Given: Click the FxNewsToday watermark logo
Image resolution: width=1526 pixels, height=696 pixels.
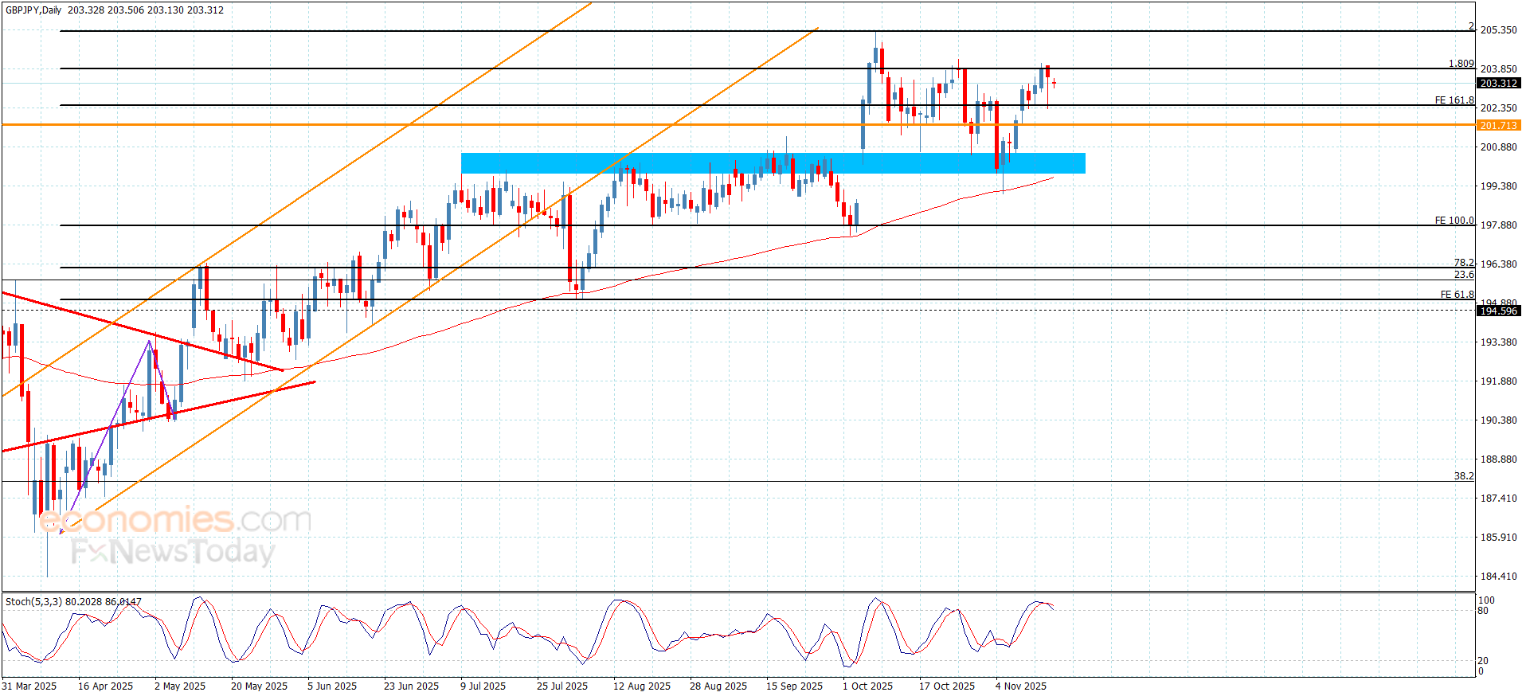Looking at the screenshot, I should (x=173, y=552).
